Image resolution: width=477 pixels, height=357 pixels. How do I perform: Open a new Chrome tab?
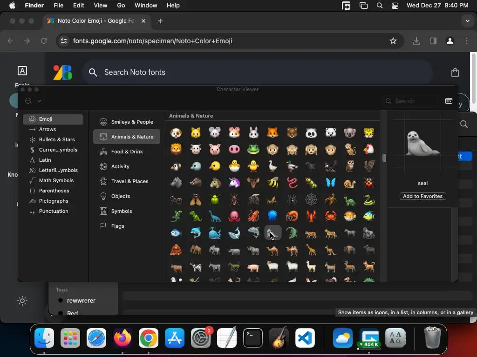click(160, 21)
